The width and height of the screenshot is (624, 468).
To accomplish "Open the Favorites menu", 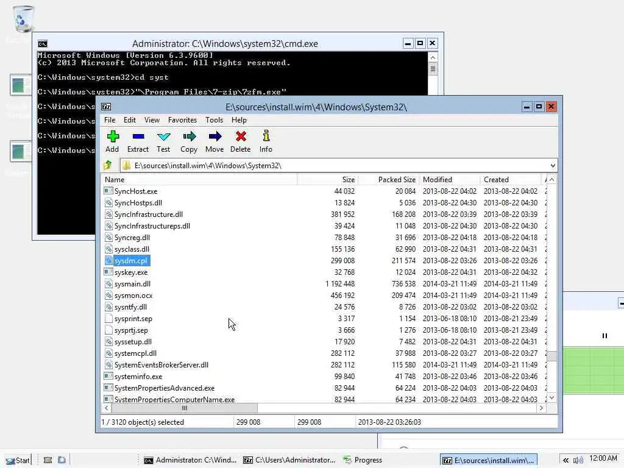I will click(182, 120).
